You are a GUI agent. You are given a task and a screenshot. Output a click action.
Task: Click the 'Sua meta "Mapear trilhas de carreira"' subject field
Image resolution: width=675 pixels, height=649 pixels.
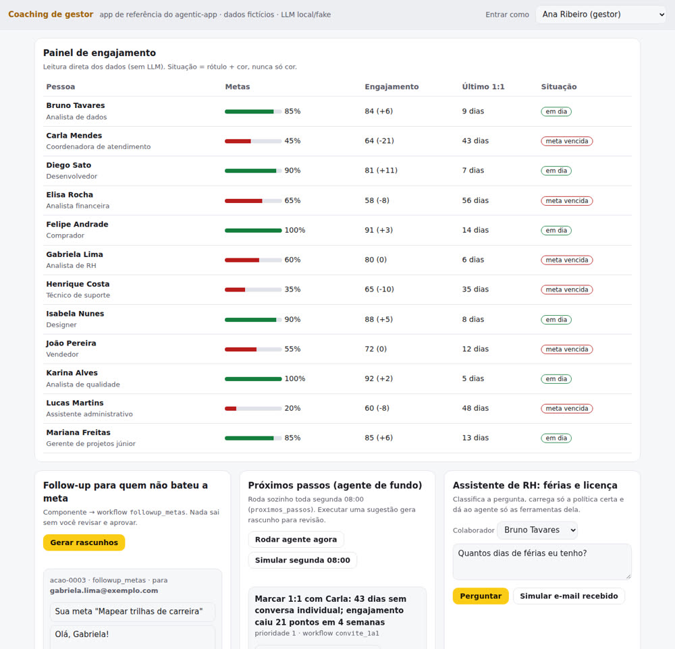click(132, 611)
